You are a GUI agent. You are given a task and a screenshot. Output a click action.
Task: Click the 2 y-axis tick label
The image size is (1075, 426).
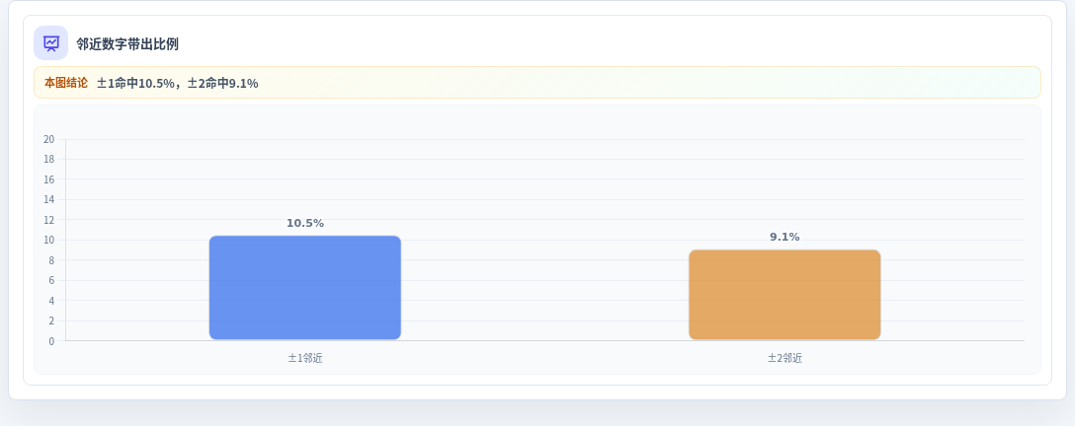(51, 320)
